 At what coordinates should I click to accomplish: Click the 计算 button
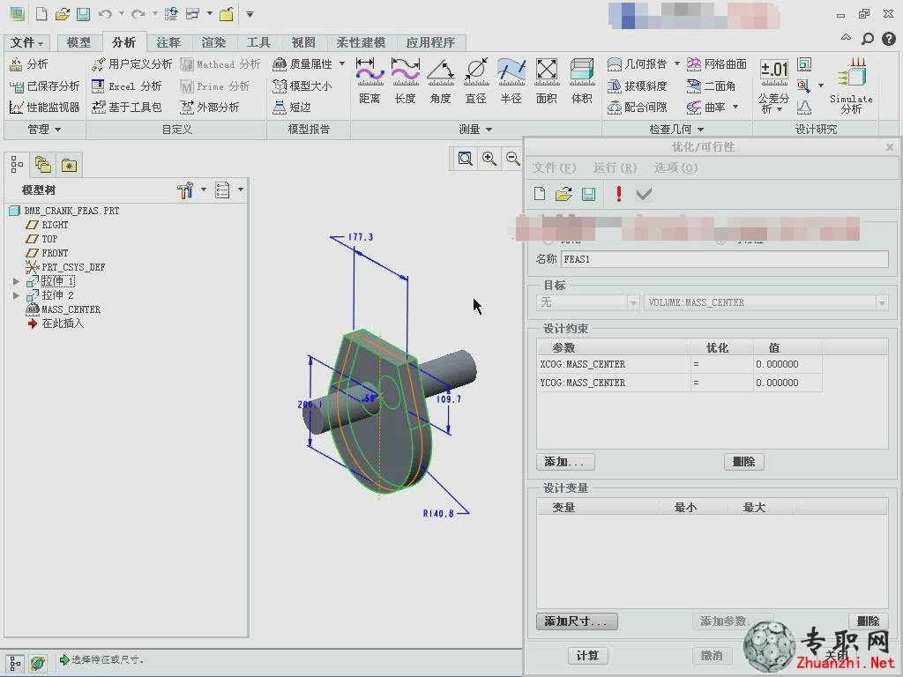pyautogui.click(x=587, y=655)
